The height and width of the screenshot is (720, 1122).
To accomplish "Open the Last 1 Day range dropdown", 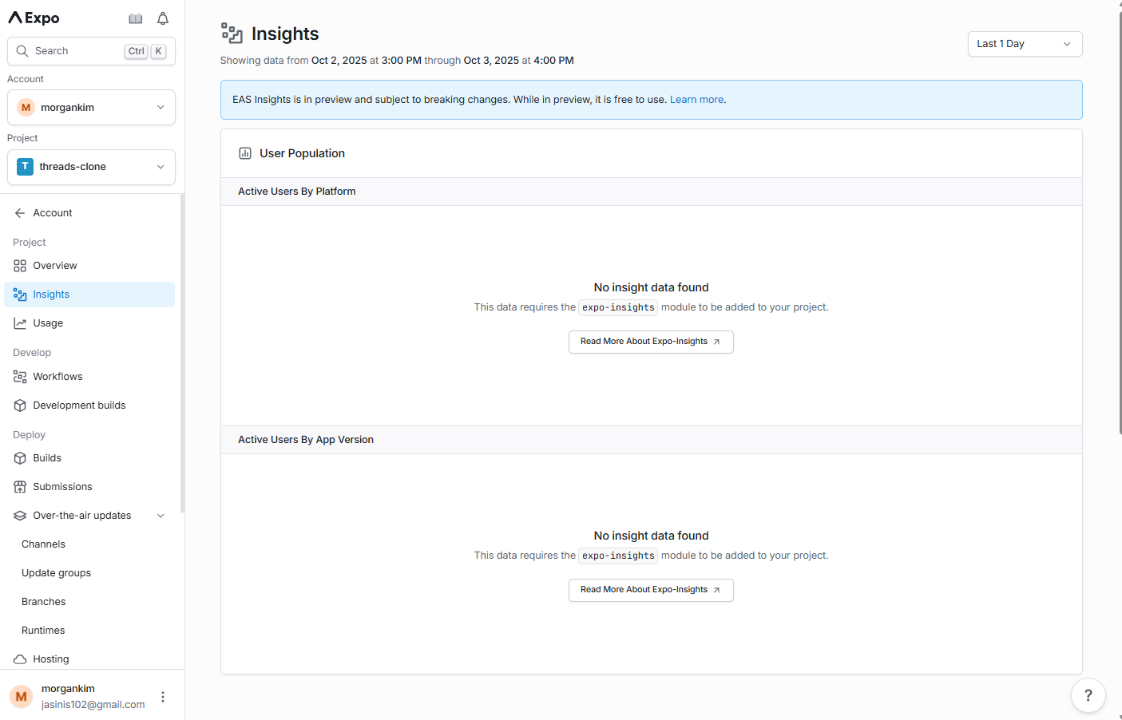I will click(x=1025, y=44).
